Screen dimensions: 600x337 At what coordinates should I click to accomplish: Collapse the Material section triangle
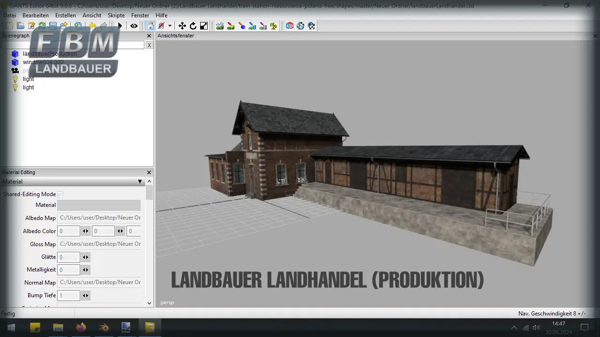tap(140, 182)
